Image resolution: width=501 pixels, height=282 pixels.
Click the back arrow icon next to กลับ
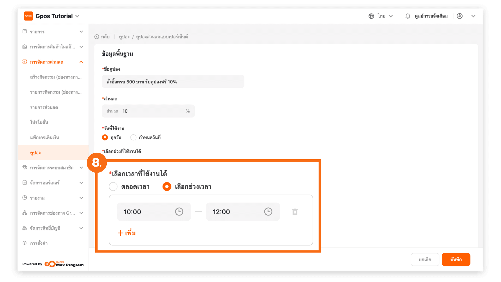pos(97,37)
